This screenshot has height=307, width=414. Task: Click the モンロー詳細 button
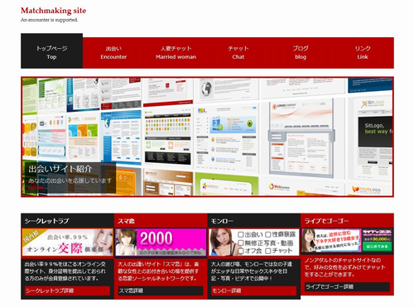pos(254,290)
